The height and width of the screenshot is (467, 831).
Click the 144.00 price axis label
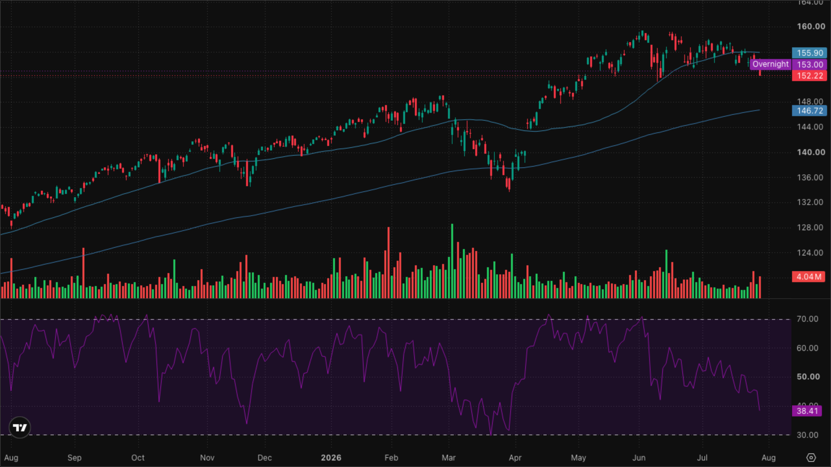[x=810, y=127]
